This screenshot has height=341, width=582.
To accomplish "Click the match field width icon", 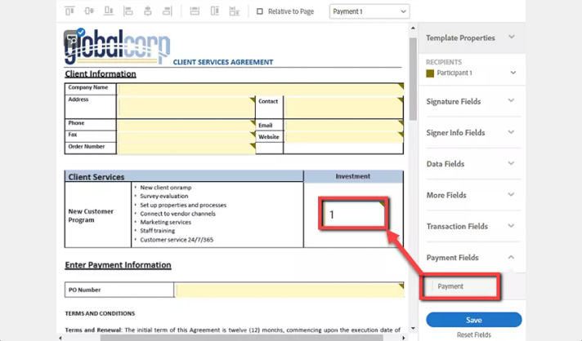I will click(x=195, y=11).
